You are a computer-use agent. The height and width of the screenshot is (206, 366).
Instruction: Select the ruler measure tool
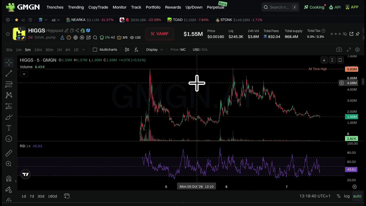click(9, 153)
